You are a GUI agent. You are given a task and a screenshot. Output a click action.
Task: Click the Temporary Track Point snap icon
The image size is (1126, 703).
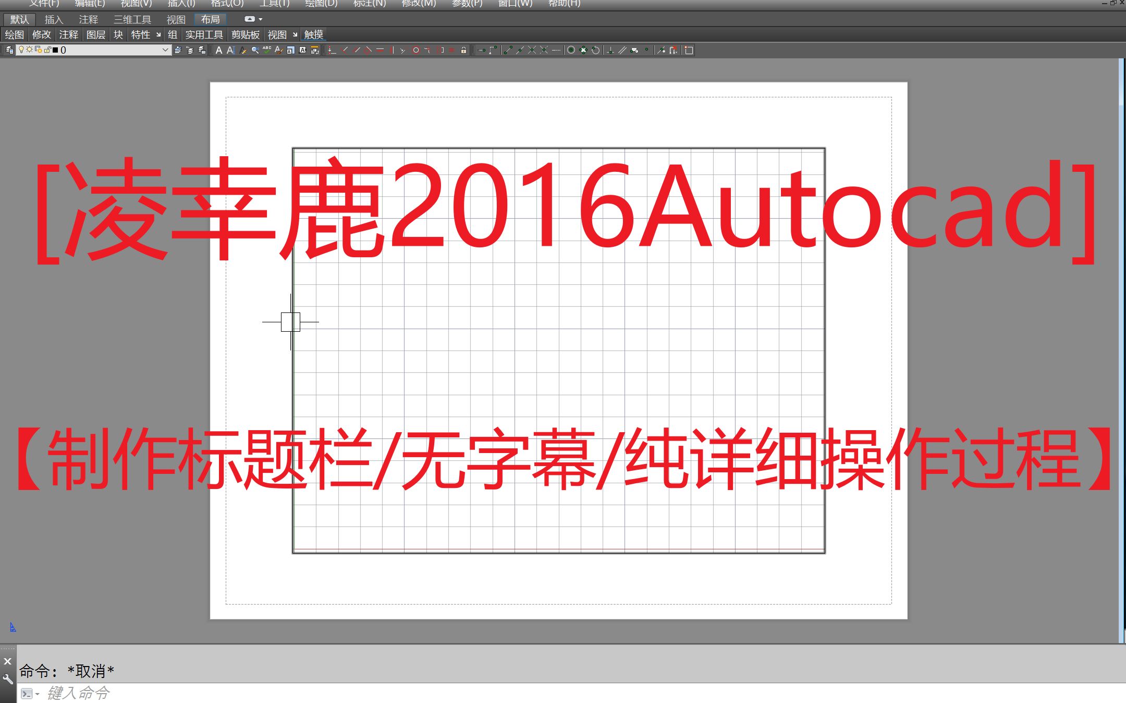[482, 50]
